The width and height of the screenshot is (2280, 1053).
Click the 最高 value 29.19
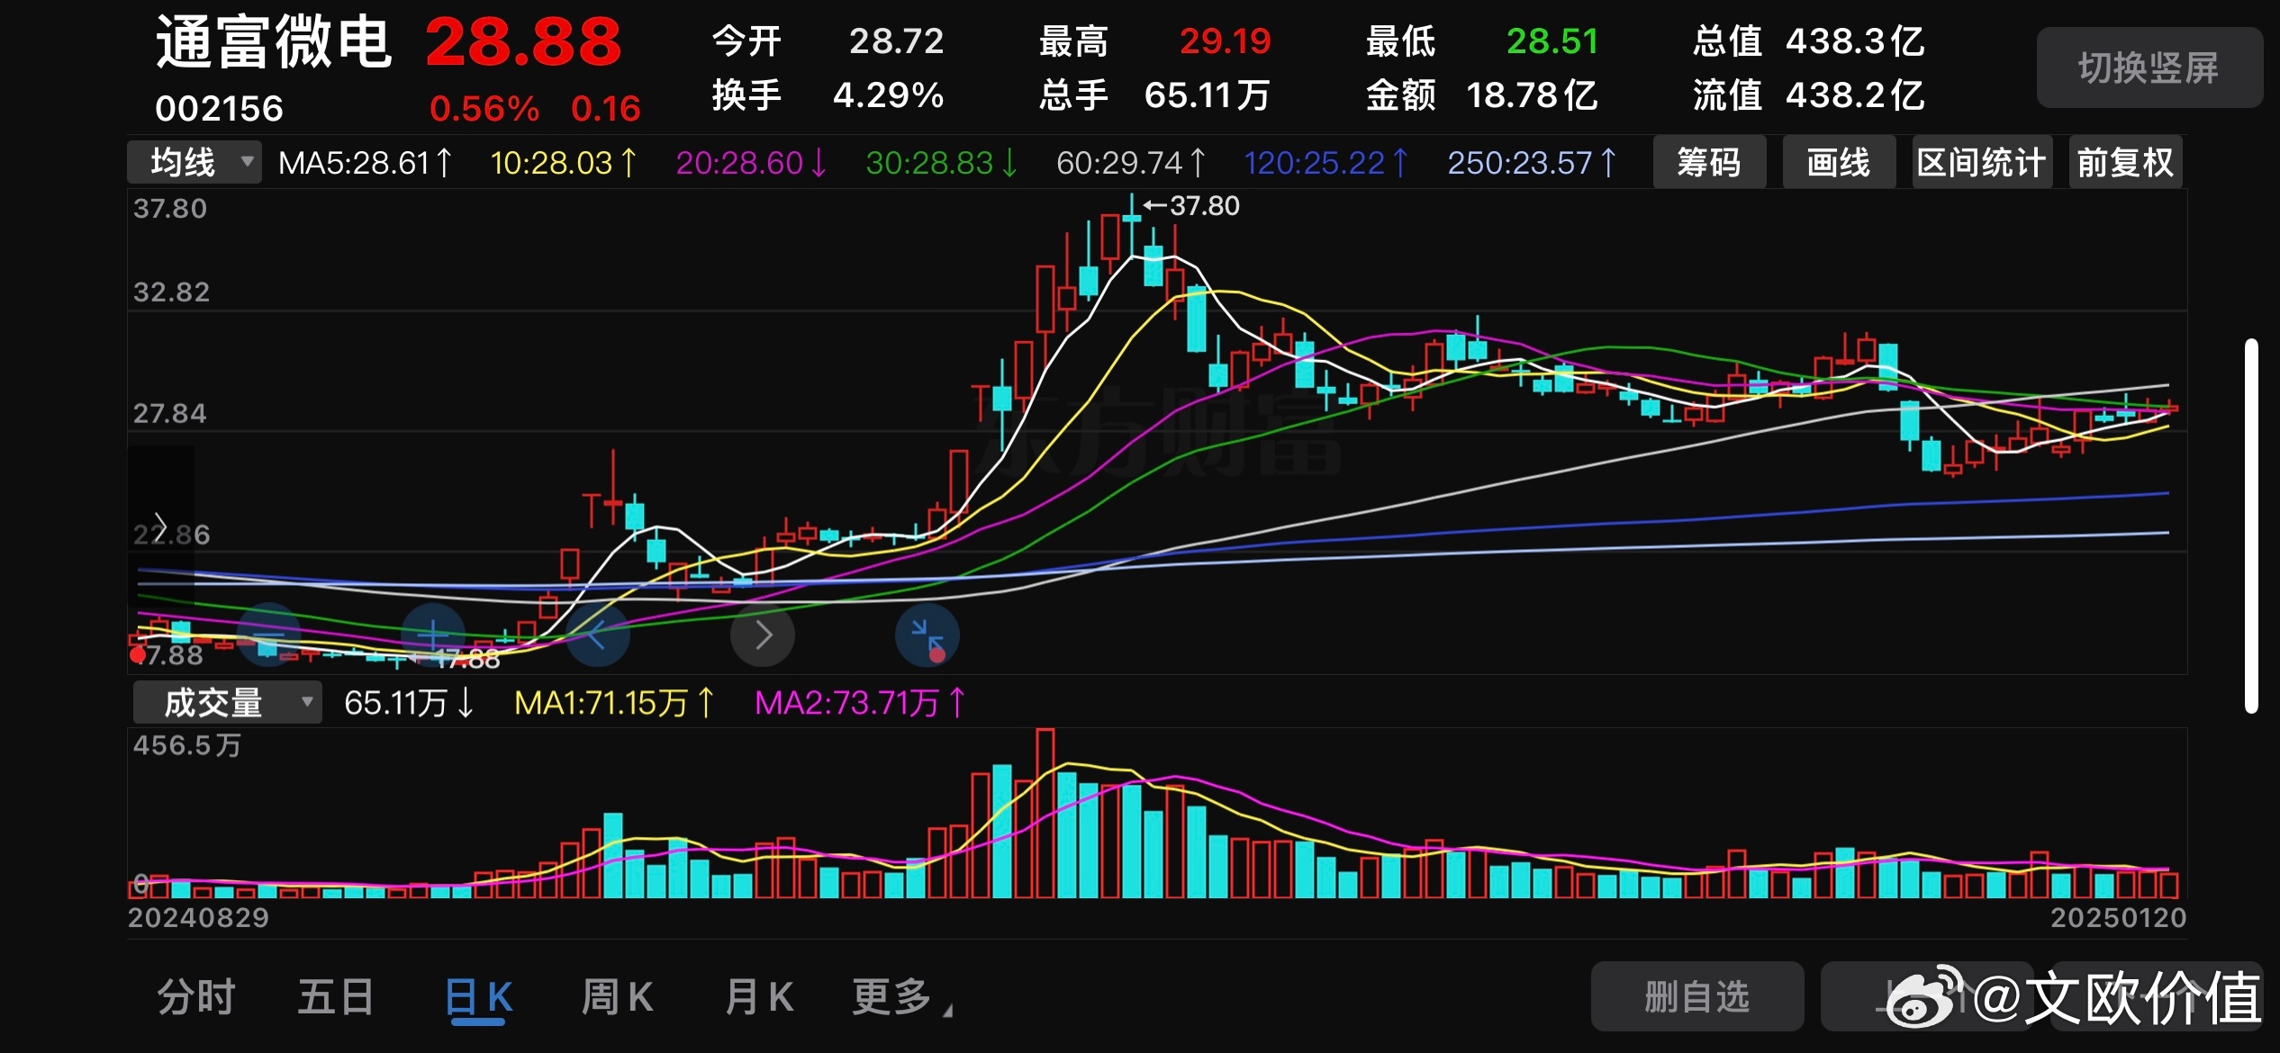point(1225,41)
